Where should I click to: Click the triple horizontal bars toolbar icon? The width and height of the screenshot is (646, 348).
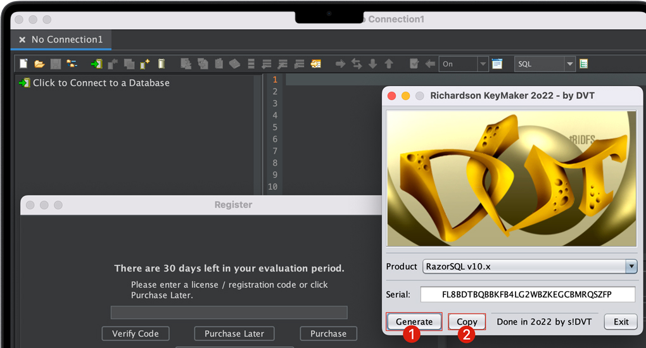[x=251, y=64]
